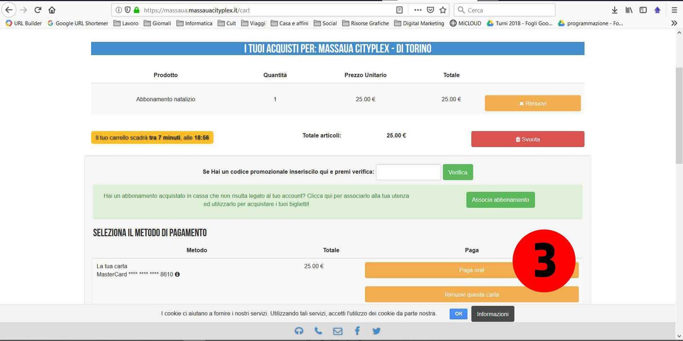Open the Lavoro bookmarks folder
Viewport: 683px width, 341px height.
[x=126, y=23]
